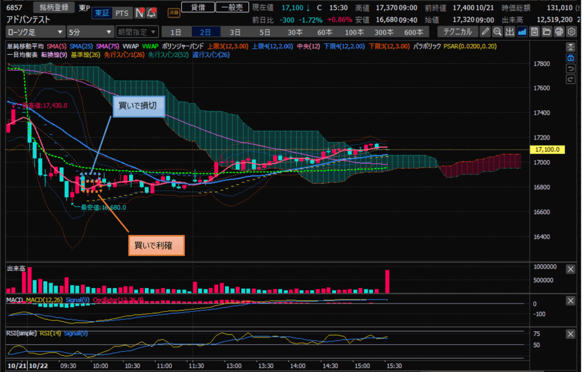Screen dimensions: 582x372
Task: Close the RSI panel with X
Action: click(x=571, y=335)
